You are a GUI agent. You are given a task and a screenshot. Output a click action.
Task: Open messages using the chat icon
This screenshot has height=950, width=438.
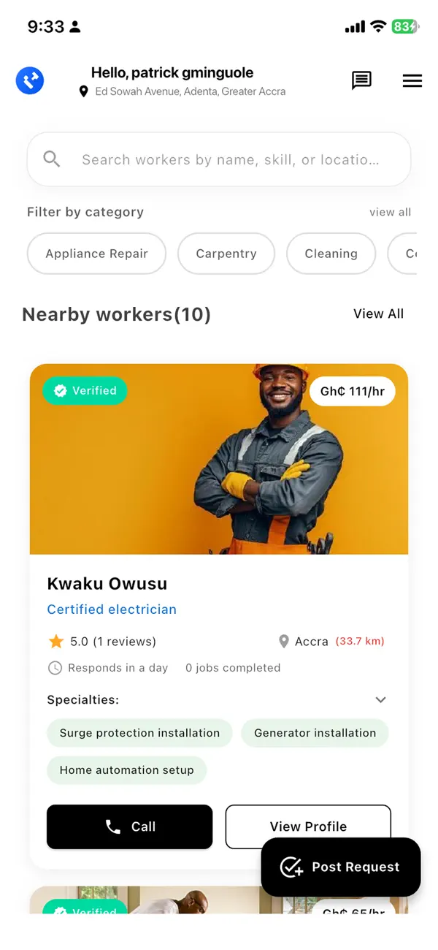(x=361, y=80)
